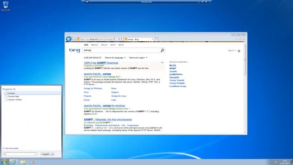
Task: Open the Docs sublink
Action: (86, 92)
